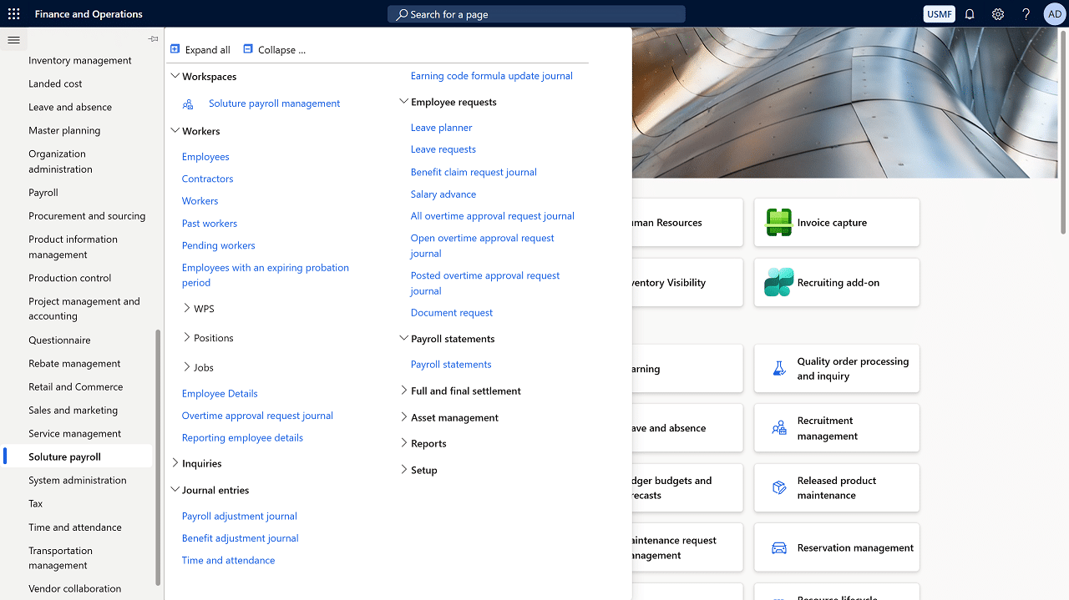Click the help question mark icon

(1026, 14)
